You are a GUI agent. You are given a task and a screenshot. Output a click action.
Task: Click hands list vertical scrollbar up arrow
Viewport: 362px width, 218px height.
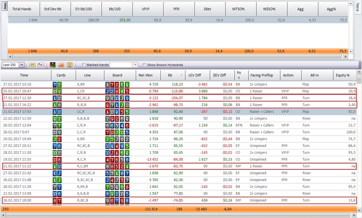click(359, 72)
